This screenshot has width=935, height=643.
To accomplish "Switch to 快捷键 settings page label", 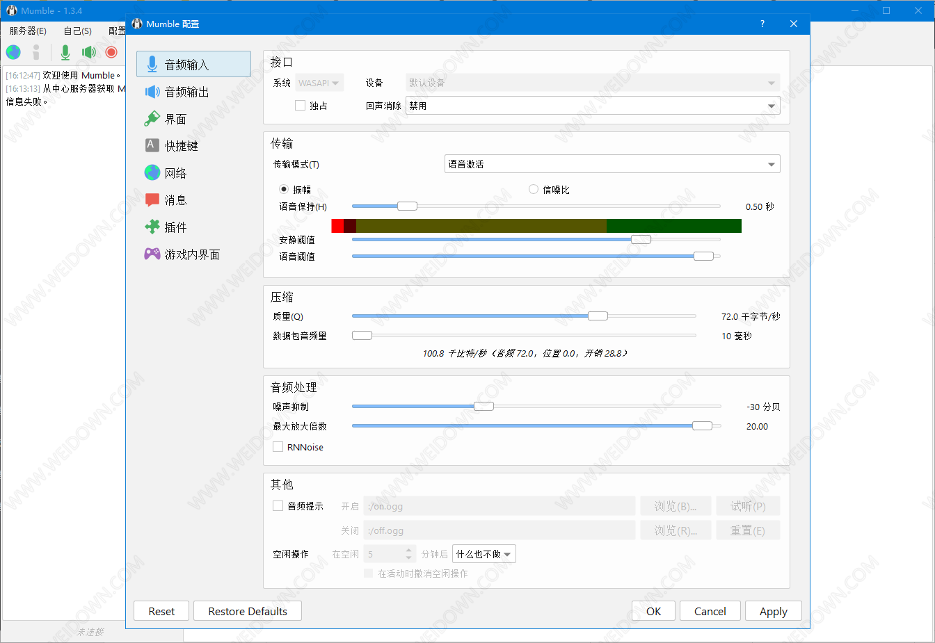I will tap(182, 145).
